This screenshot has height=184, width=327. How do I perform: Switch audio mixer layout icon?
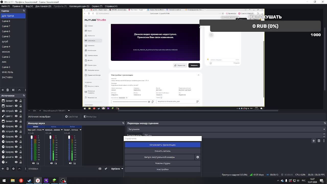coord(100,169)
